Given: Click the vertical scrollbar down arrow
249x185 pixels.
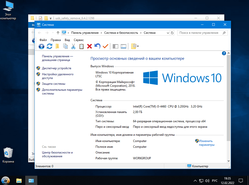Looking at the screenshot, I should [229, 161].
